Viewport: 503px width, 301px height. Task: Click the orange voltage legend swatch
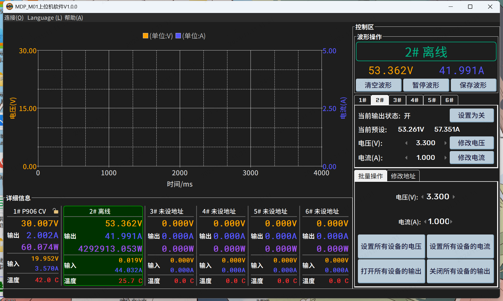tap(145, 36)
